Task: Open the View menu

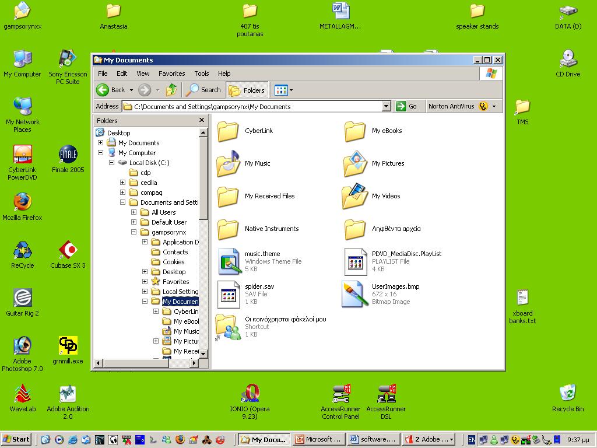Action: coord(143,73)
